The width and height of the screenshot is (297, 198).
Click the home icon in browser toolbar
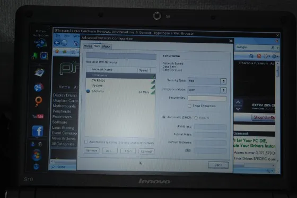coord(76,43)
